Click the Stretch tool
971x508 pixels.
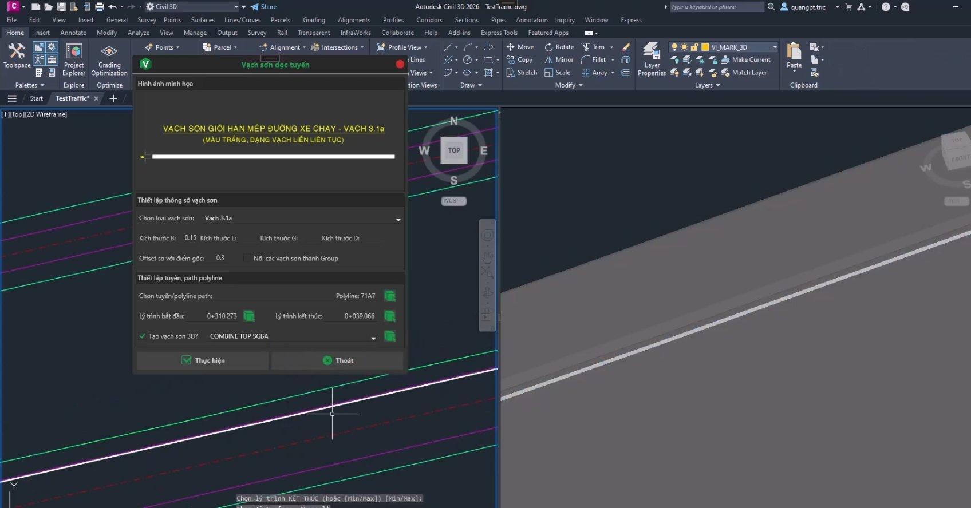[x=522, y=73]
